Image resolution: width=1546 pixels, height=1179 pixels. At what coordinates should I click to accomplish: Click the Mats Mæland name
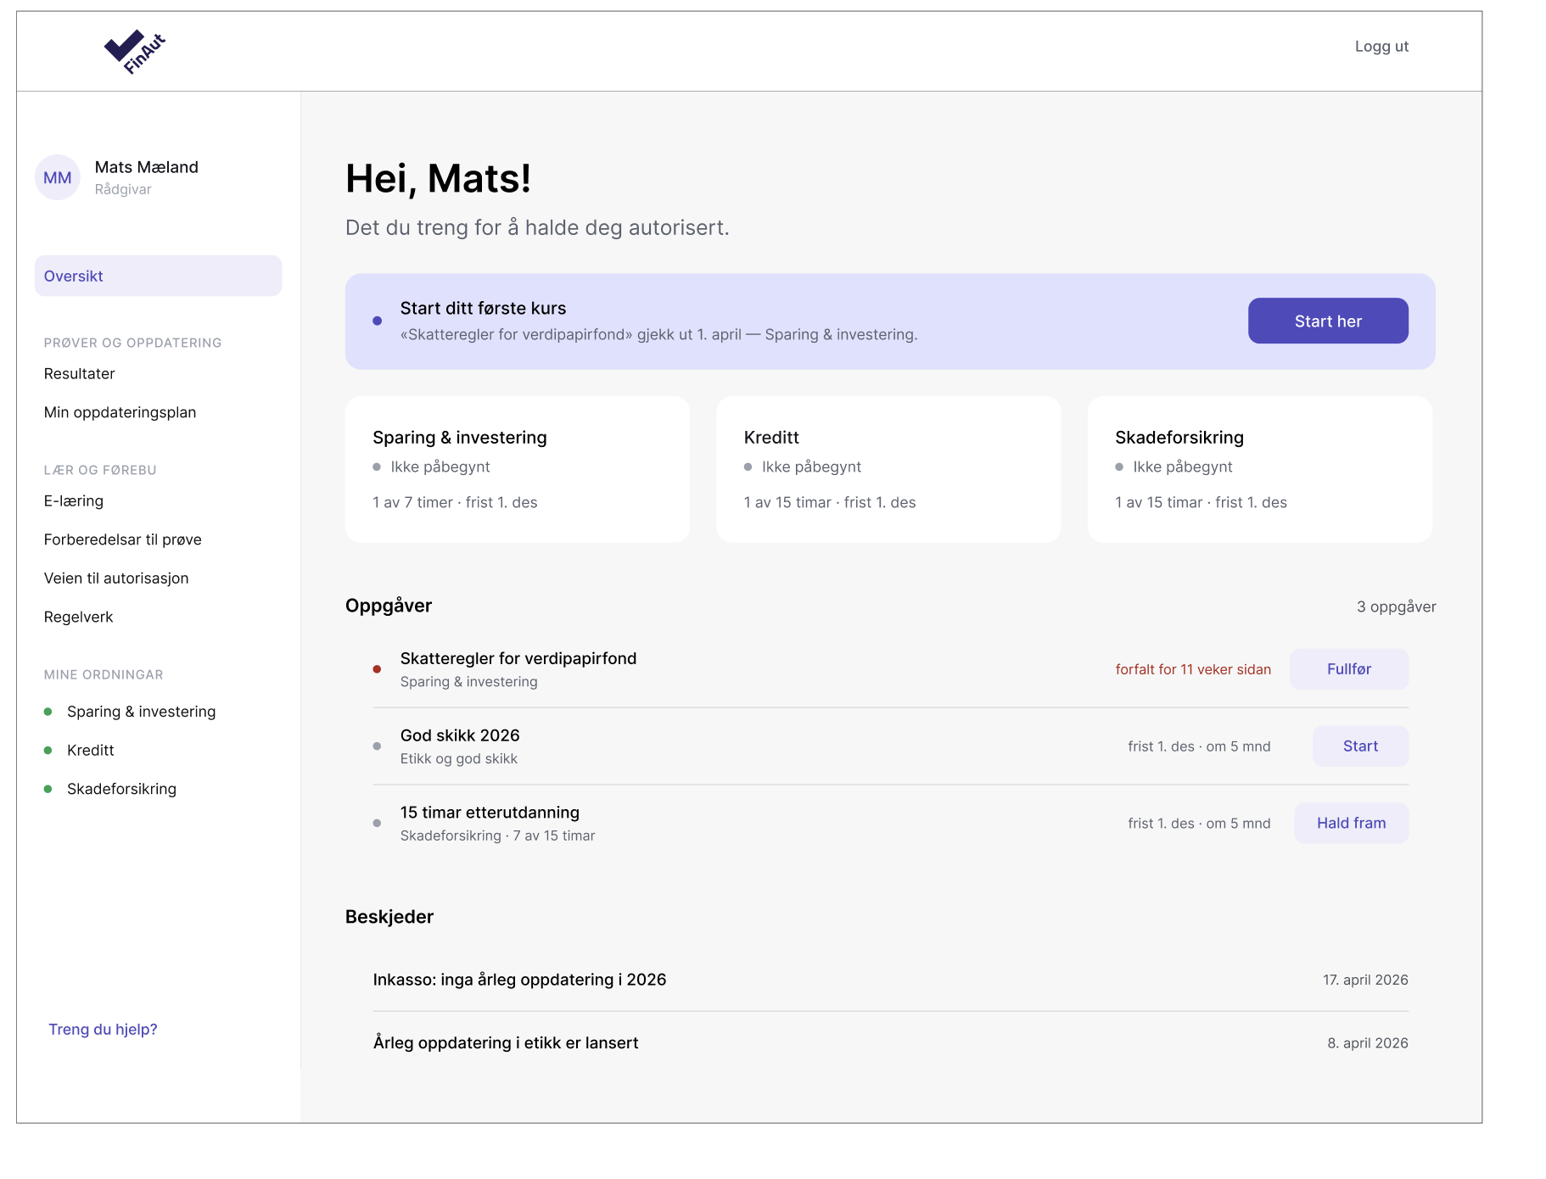[147, 167]
